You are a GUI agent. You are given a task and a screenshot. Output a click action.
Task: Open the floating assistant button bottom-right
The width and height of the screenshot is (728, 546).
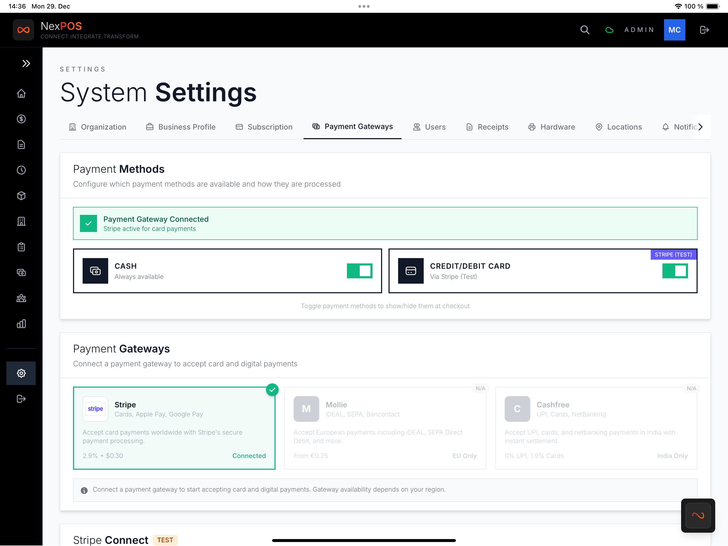(x=698, y=515)
